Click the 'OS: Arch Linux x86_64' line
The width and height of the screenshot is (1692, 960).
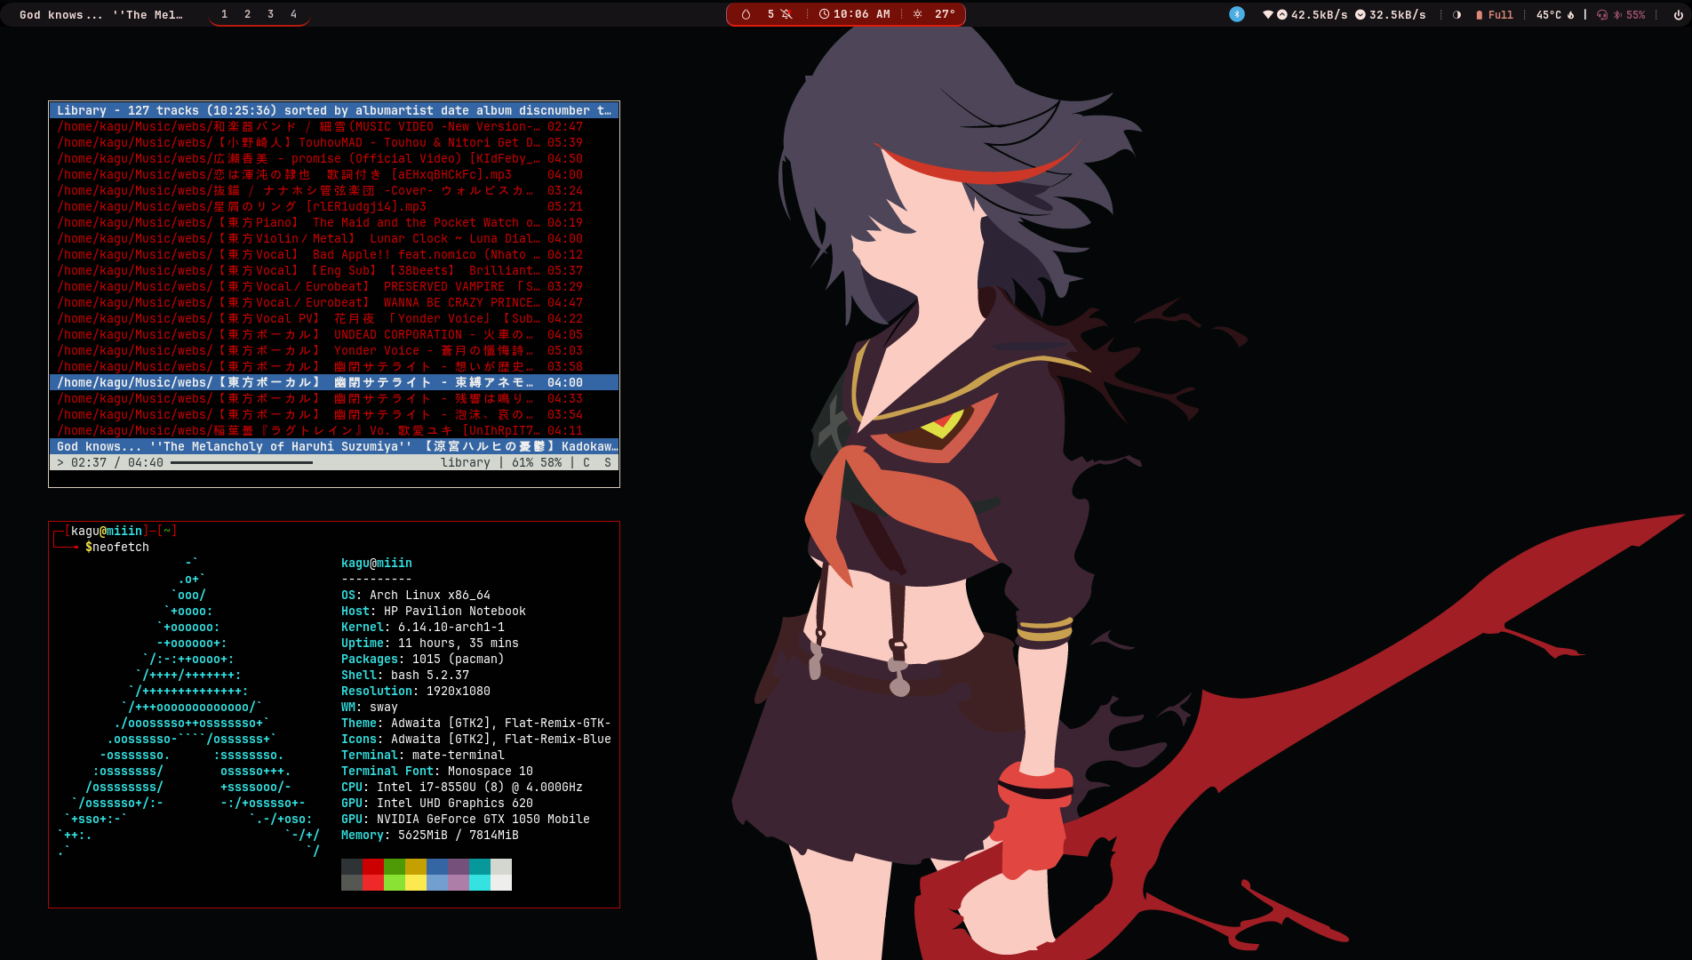(416, 595)
